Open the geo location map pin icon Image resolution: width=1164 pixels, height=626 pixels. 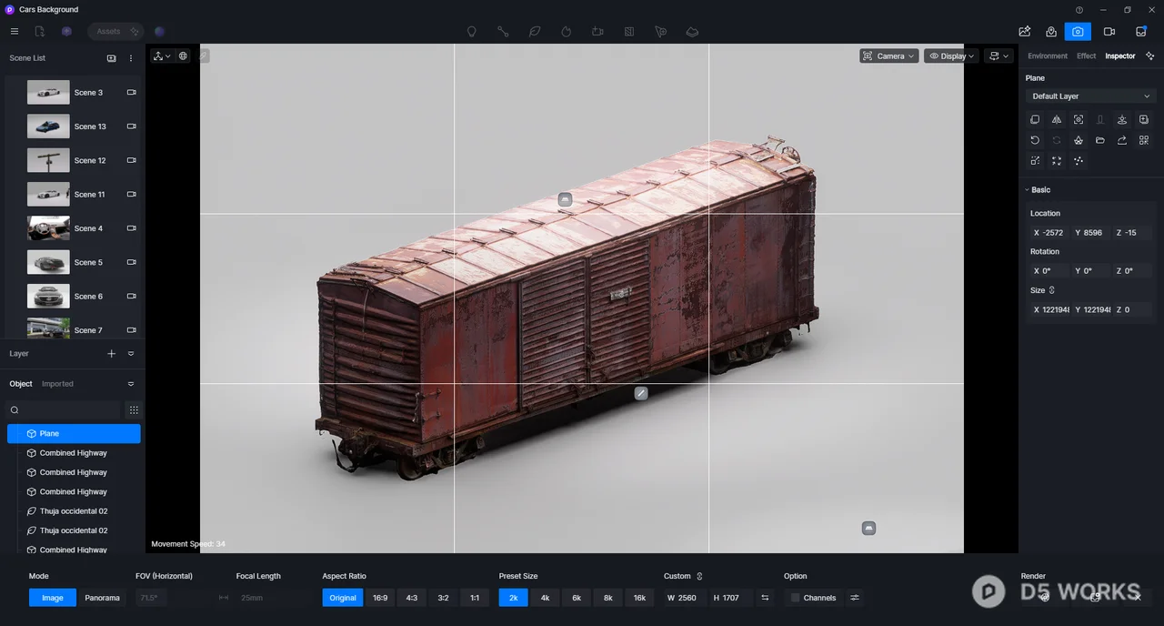pos(1051,31)
